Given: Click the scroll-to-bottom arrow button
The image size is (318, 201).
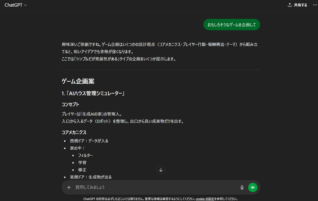Looking at the screenshot, I should pos(161,170).
